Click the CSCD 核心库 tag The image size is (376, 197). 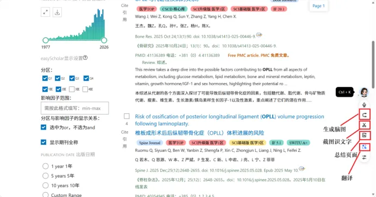(x=173, y=9)
